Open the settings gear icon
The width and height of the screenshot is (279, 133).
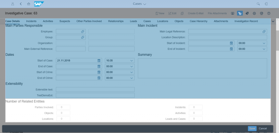click(254, 13)
